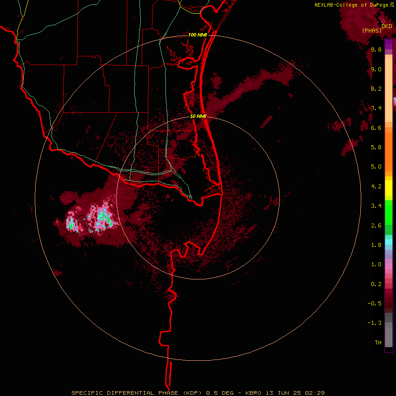Pick the pale peach band of the color scale
Image resolution: width=396 pixels, height=396 pixels.
click(389, 91)
